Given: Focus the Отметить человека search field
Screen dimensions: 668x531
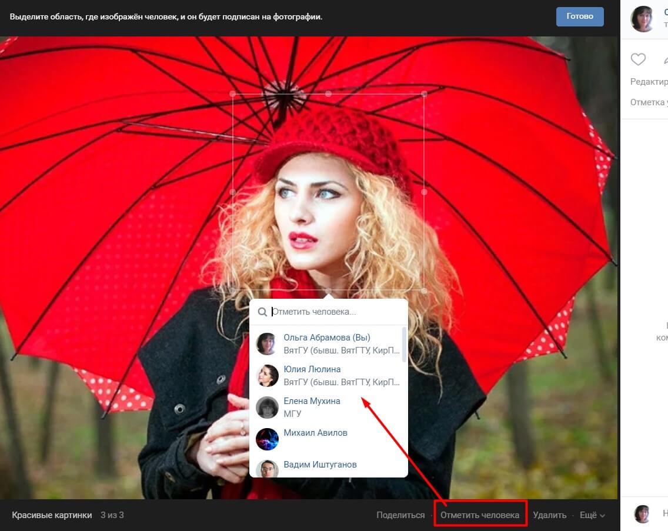Looking at the screenshot, I should click(x=335, y=312).
